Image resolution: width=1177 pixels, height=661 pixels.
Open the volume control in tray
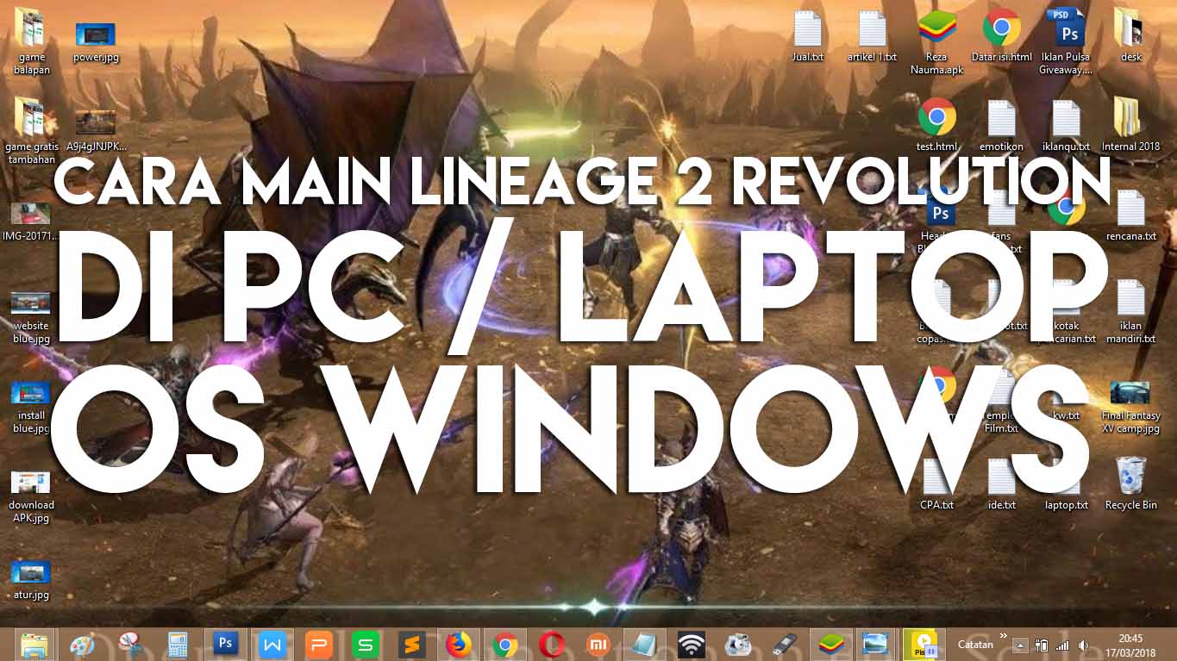point(1083,645)
